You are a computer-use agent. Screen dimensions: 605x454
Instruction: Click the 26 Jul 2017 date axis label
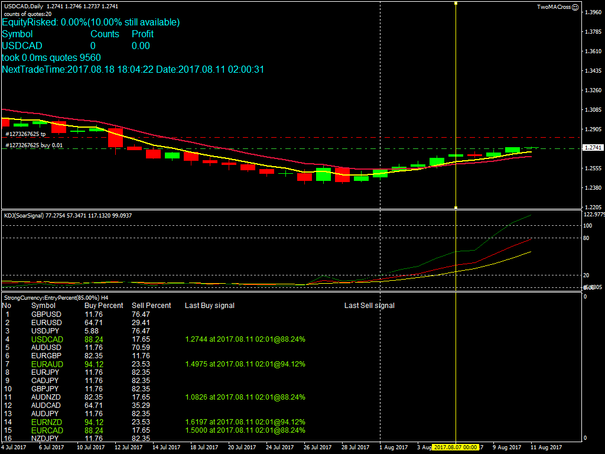point(317,447)
